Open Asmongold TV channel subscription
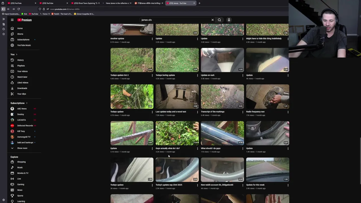 coord(24,137)
